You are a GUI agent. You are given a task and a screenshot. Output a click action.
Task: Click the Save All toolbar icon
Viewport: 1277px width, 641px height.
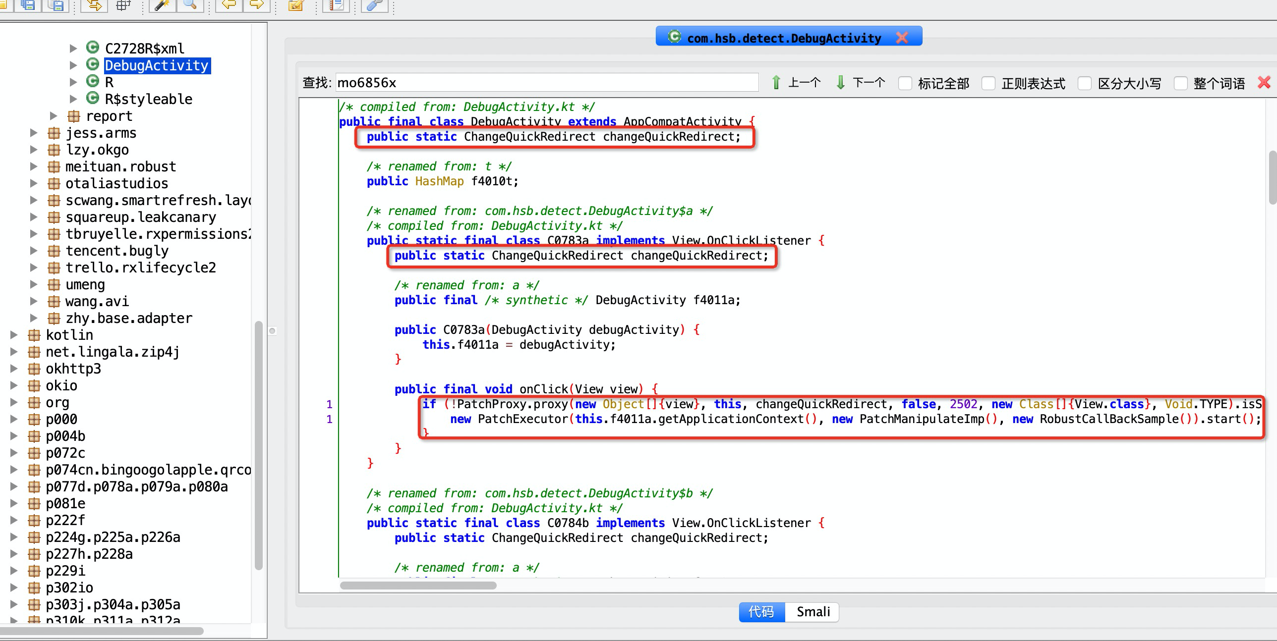(29, 5)
